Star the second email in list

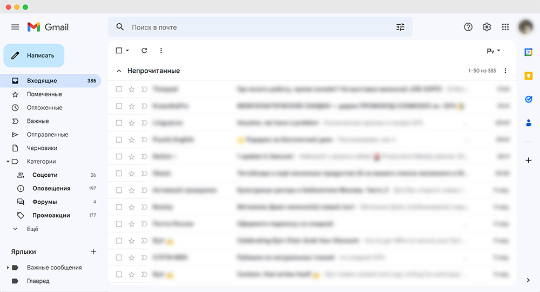[132, 106]
